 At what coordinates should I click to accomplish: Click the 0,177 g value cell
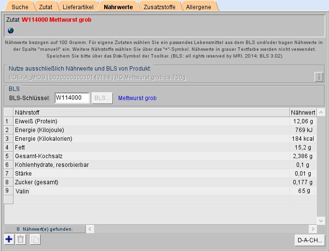pyautogui.click(x=303, y=182)
